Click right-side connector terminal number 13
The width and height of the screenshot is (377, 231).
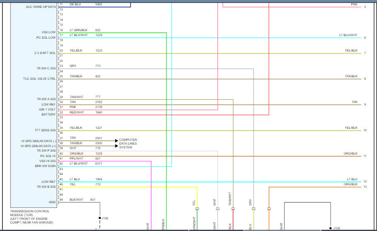click(365, 187)
